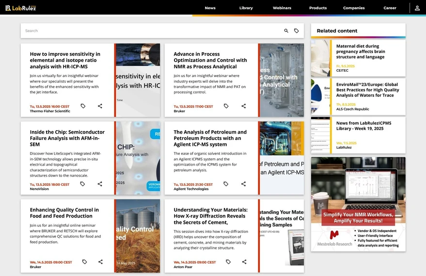The height and width of the screenshot is (276, 426).
Task: Share the Analysis of Petroleum webinar
Action: click(x=243, y=184)
